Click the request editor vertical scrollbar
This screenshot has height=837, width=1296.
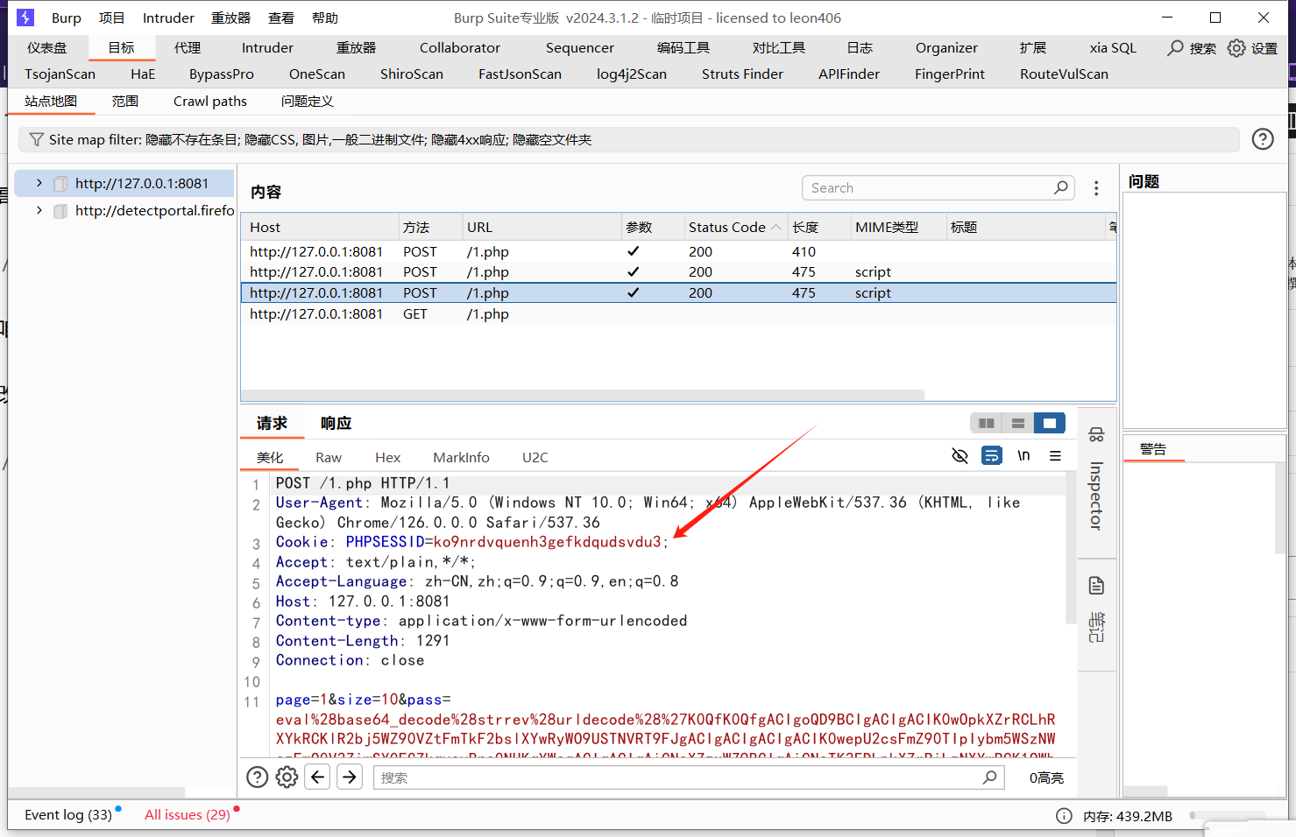[x=1071, y=547]
